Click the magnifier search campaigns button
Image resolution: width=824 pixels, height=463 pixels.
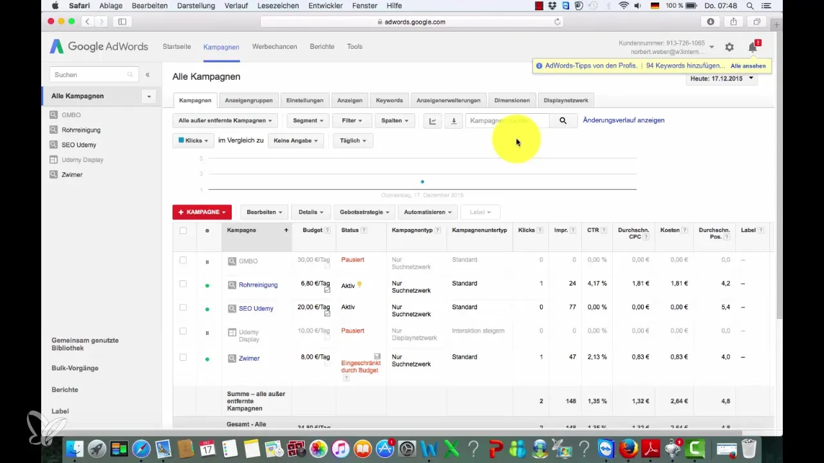tap(563, 121)
